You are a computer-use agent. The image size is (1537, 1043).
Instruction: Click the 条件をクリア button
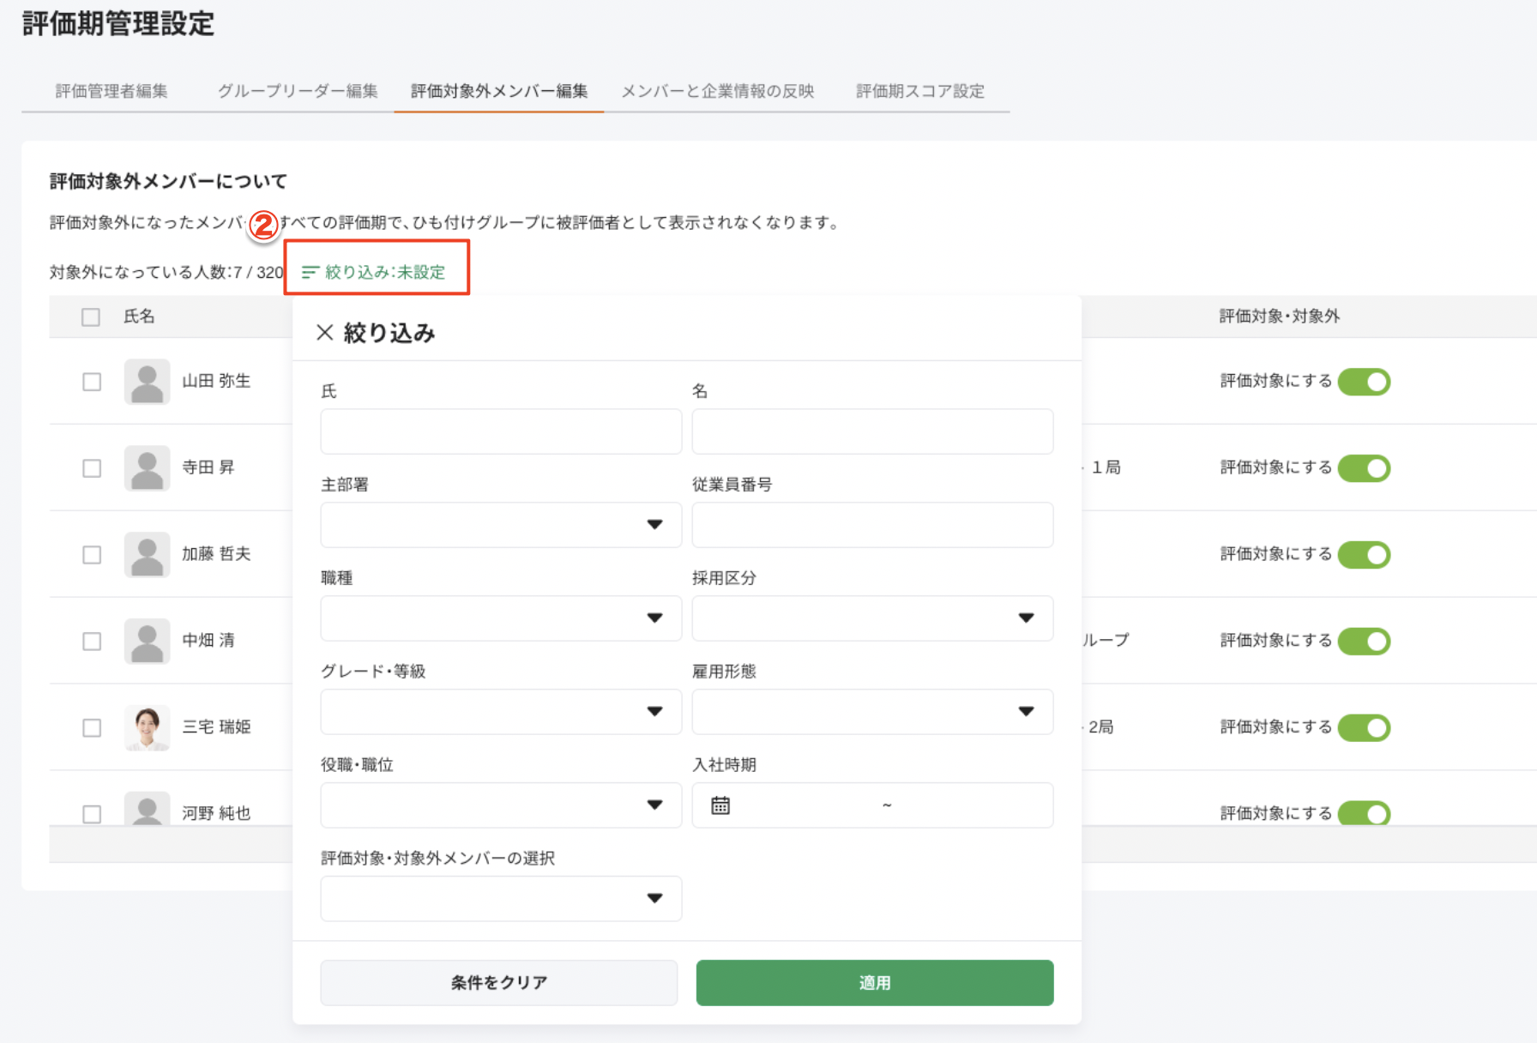pyautogui.click(x=499, y=983)
